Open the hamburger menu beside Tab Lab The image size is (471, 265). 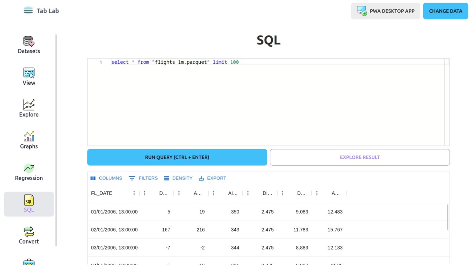(x=28, y=11)
